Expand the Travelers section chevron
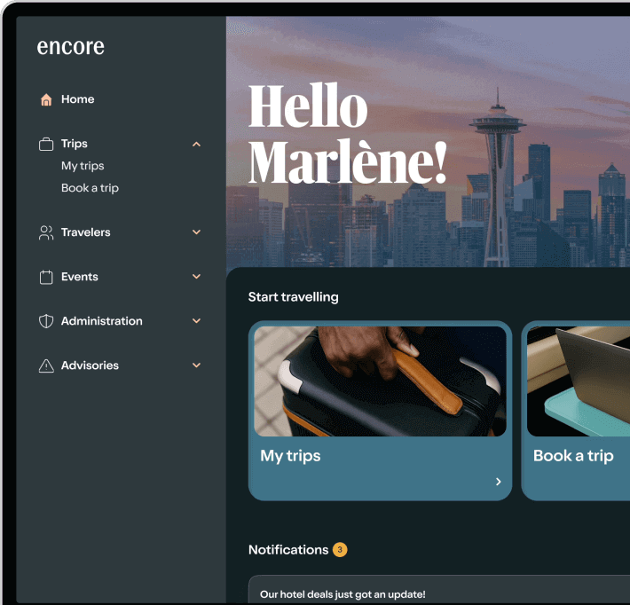 tap(196, 232)
